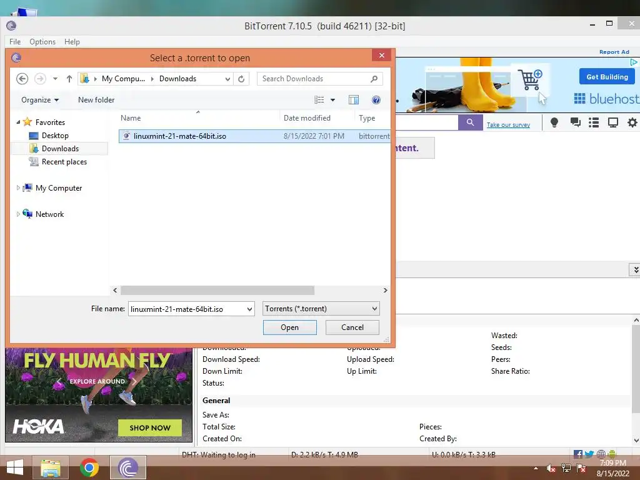Click Get Building ad button
This screenshot has width=640, height=480.
point(607,77)
